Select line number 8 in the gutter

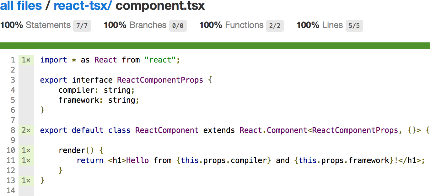pyautogui.click(x=13, y=130)
